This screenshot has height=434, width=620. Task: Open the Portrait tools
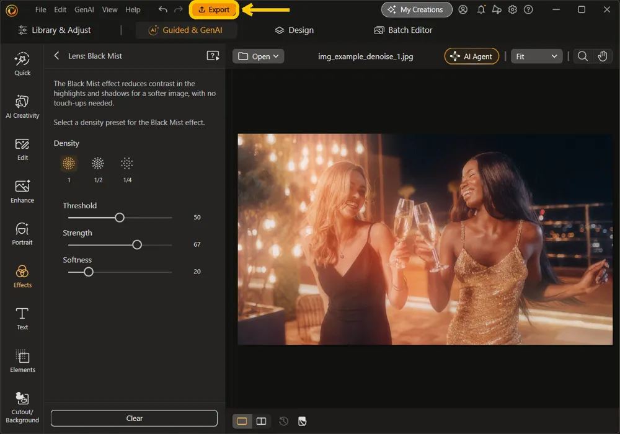click(x=22, y=234)
